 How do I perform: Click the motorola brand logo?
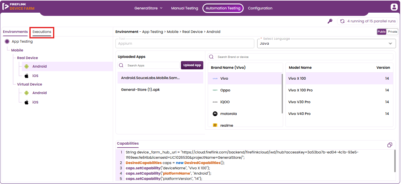point(215,114)
